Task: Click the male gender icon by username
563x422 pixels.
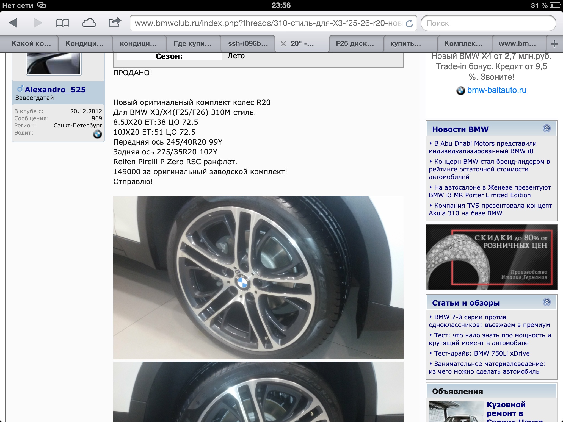Action: (x=20, y=89)
